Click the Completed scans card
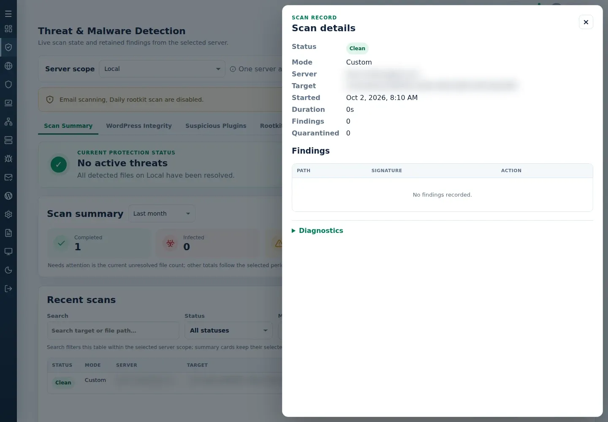This screenshot has width=608, height=422. 99,243
